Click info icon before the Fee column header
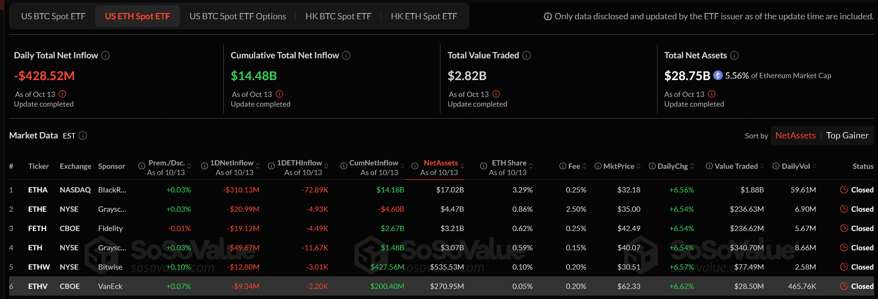The height and width of the screenshot is (299, 878). point(563,166)
